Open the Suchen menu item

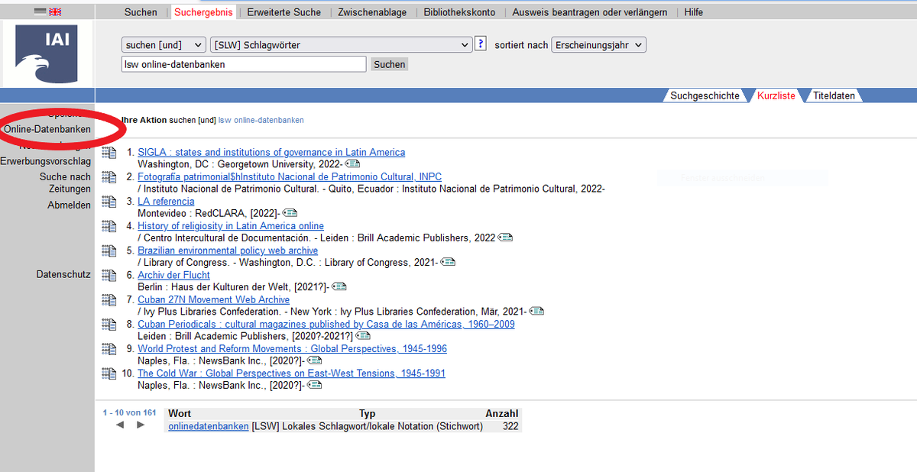click(141, 12)
